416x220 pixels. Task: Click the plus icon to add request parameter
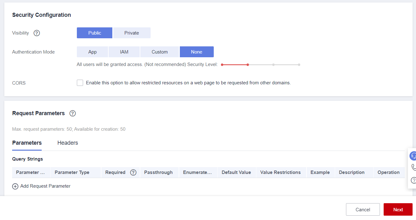pyautogui.click(x=15, y=186)
